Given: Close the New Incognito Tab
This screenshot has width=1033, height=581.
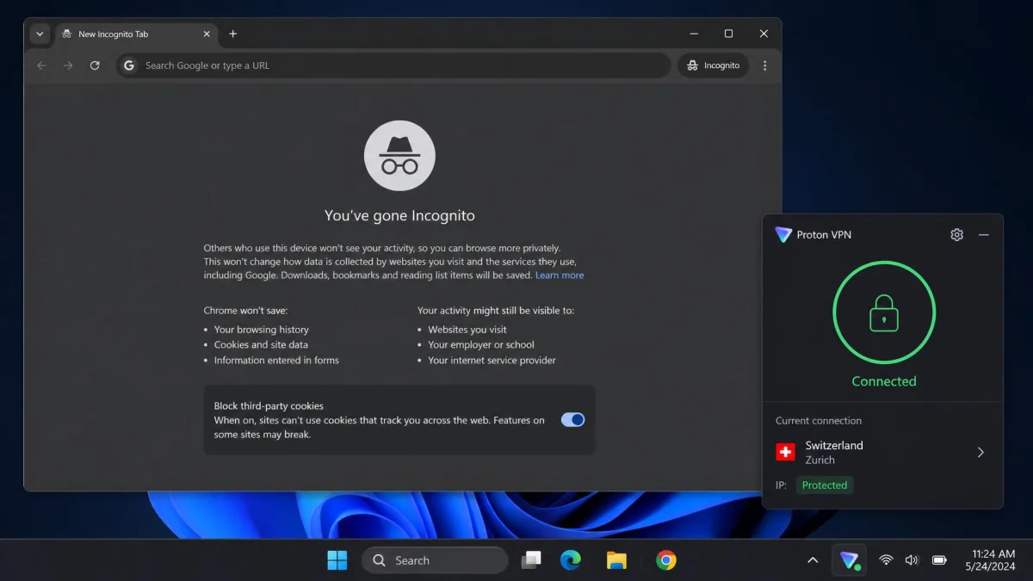Looking at the screenshot, I should click(207, 34).
